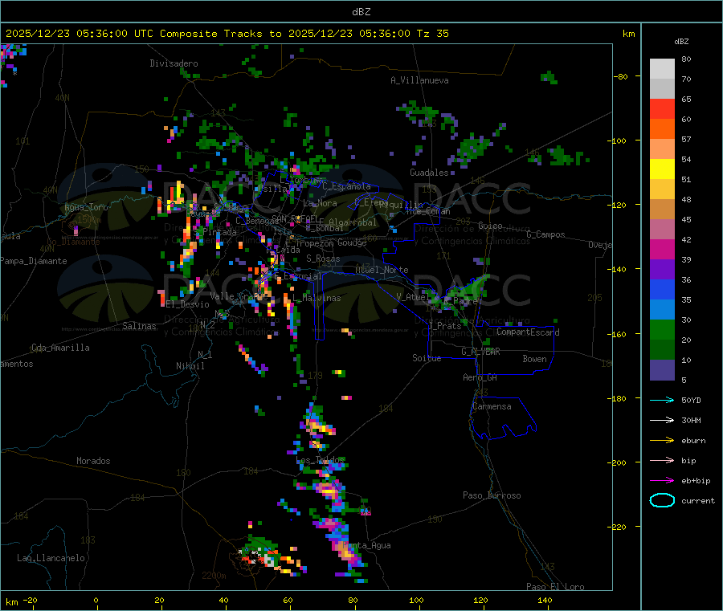
Task: Click the 'dBZ' title at top center
Action: pos(361,12)
